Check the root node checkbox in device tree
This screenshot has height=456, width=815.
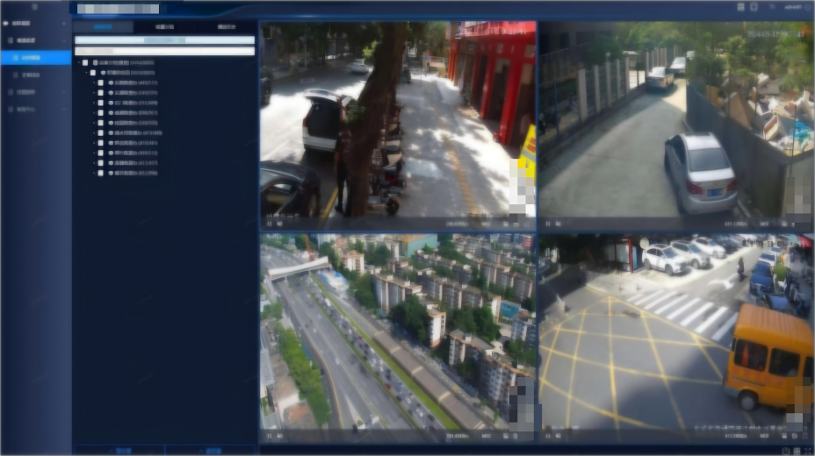(84, 63)
